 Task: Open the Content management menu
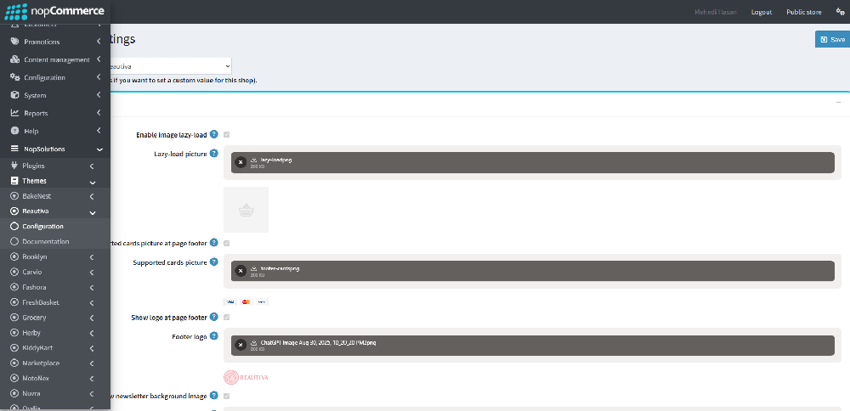pyautogui.click(x=56, y=59)
